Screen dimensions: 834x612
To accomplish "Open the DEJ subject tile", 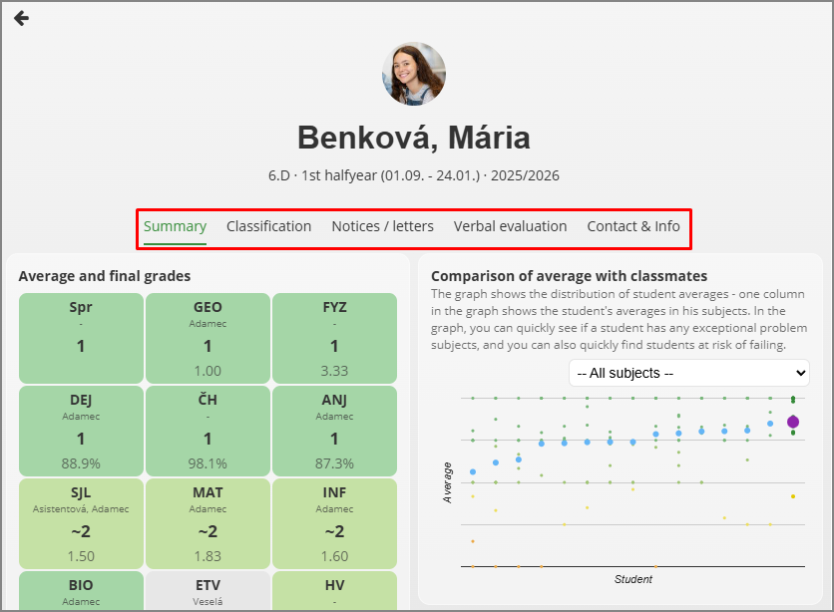I will point(81,430).
